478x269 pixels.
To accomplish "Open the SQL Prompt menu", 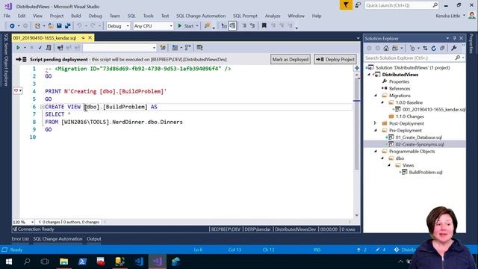I will click(x=245, y=16).
